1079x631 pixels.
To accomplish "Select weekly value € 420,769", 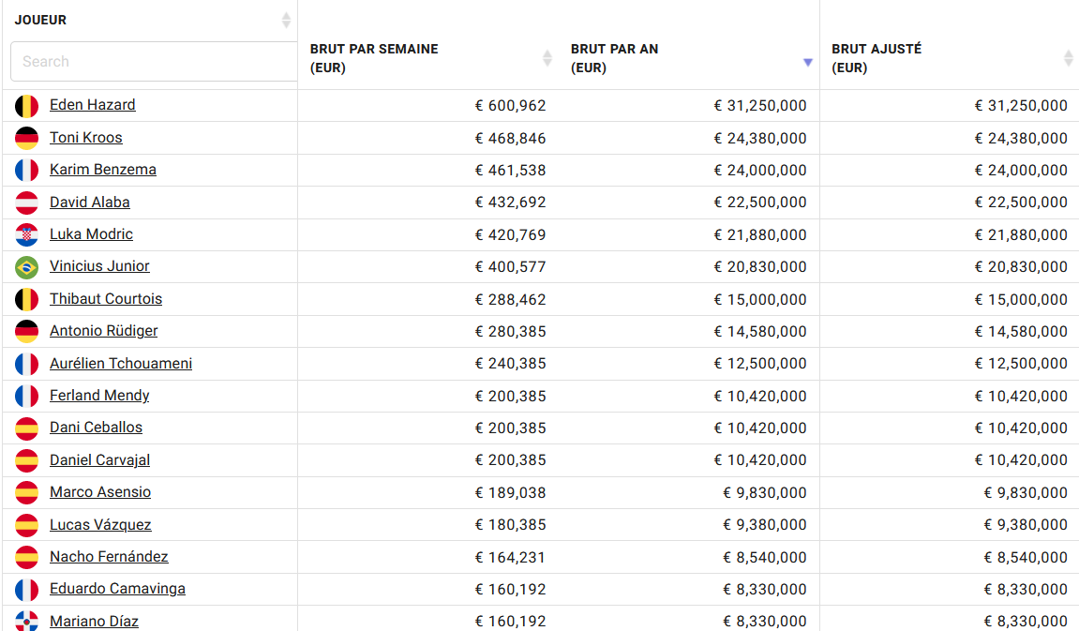I will pyautogui.click(x=510, y=234).
